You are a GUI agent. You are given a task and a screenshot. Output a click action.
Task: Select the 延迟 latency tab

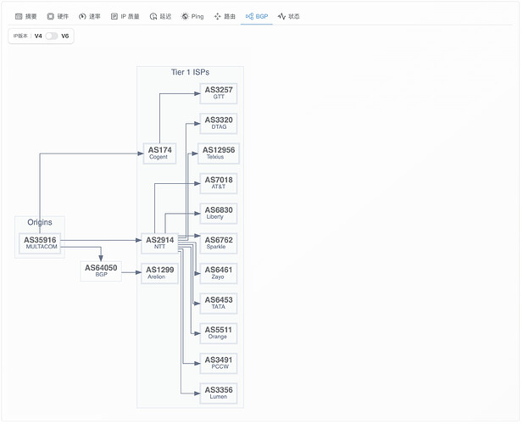(160, 16)
